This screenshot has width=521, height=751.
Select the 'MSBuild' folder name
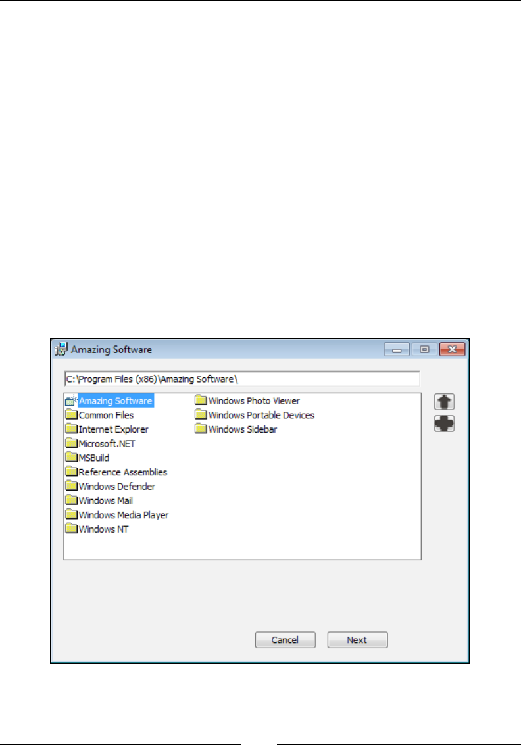(x=93, y=458)
